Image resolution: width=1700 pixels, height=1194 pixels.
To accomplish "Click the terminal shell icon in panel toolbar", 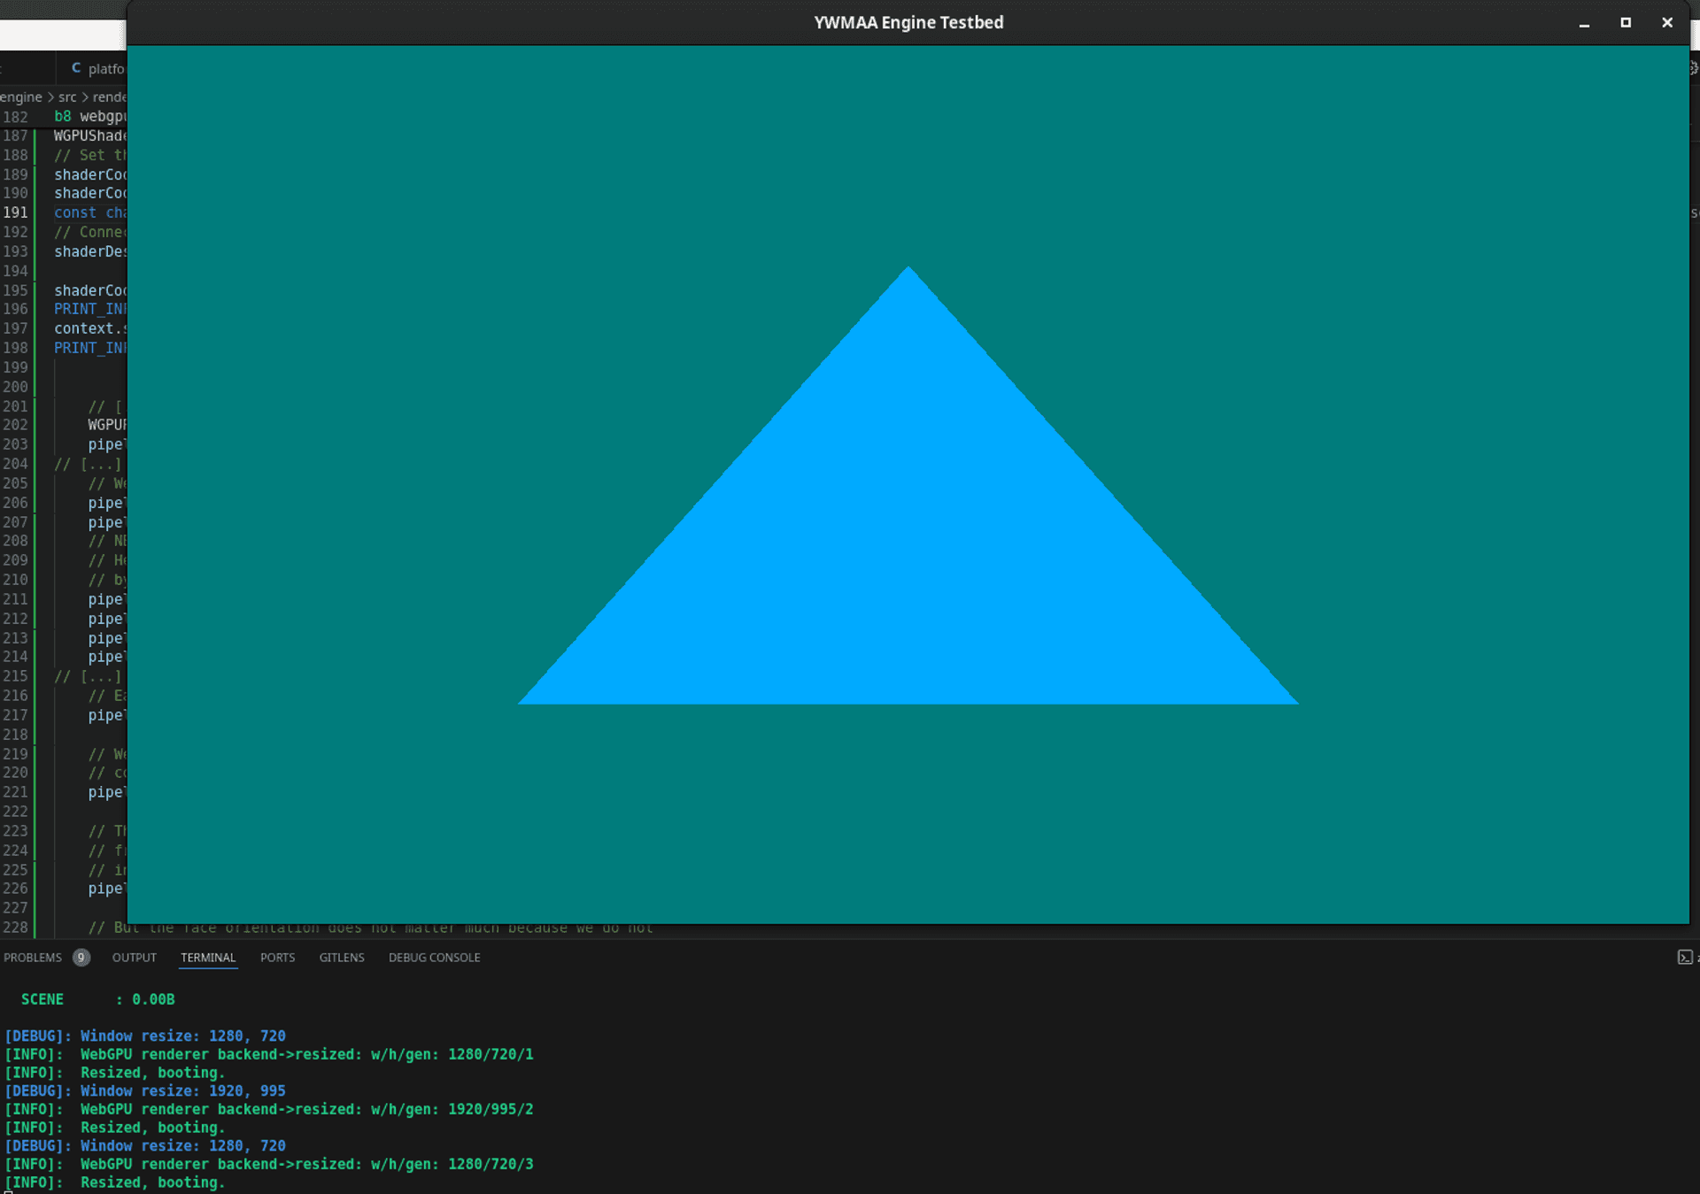I will point(1685,958).
